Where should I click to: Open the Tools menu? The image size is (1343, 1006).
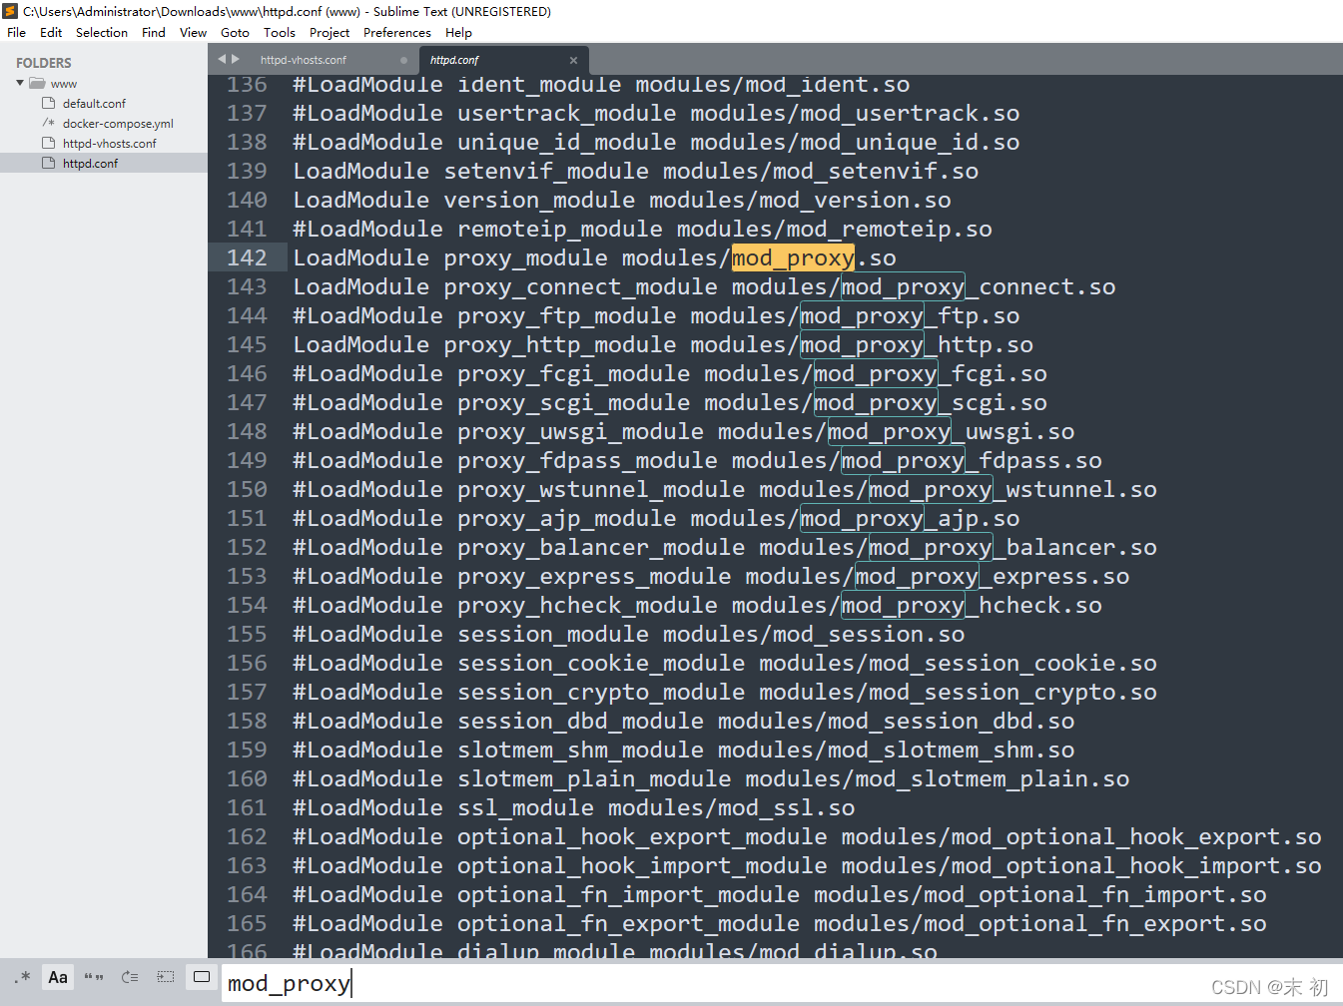(280, 33)
